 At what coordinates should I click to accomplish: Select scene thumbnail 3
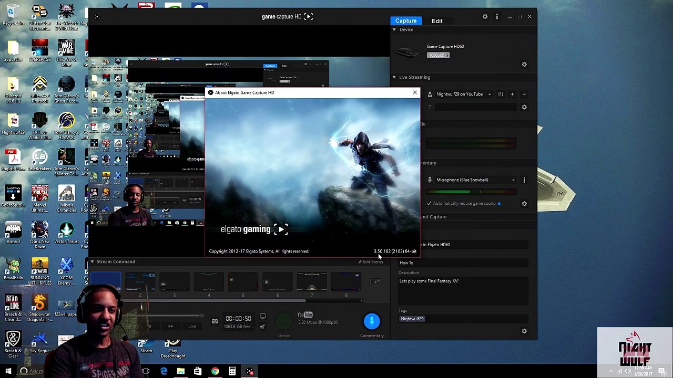pyautogui.click(x=175, y=282)
